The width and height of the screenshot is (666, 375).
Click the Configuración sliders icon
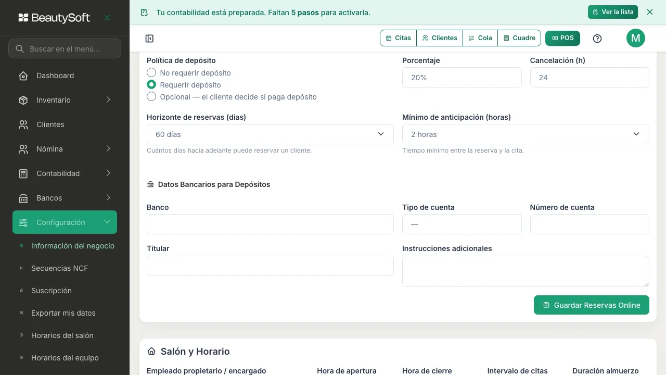coord(23,222)
